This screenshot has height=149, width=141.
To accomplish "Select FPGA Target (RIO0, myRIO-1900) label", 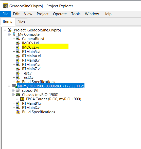I will click(x=54, y=99).
